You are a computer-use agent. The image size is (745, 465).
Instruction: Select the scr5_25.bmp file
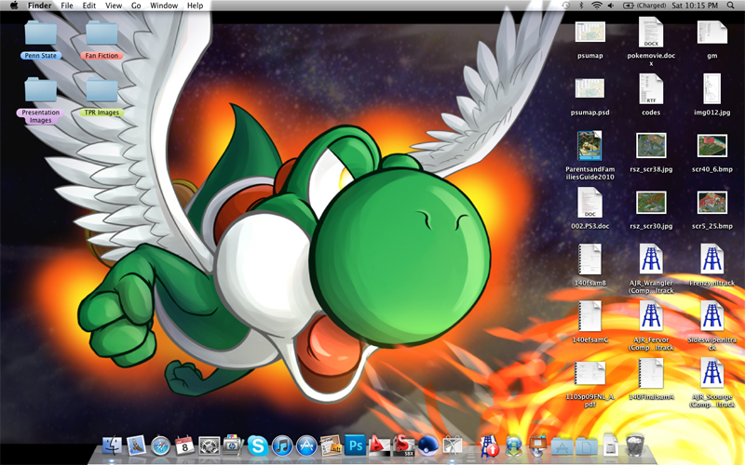pyautogui.click(x=711, y=210)
